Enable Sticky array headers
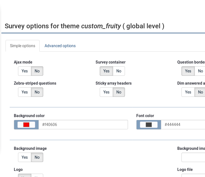The image size is (205, 177). 106,92
